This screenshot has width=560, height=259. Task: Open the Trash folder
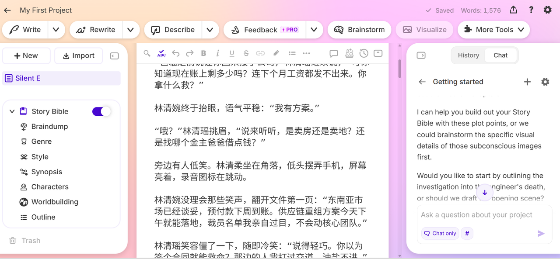pyautogui.click(x=25, y=241)
